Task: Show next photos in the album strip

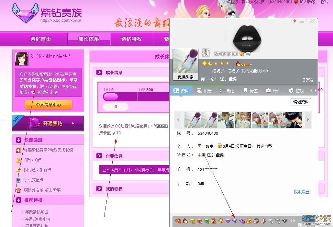Action: pos(308,120)
